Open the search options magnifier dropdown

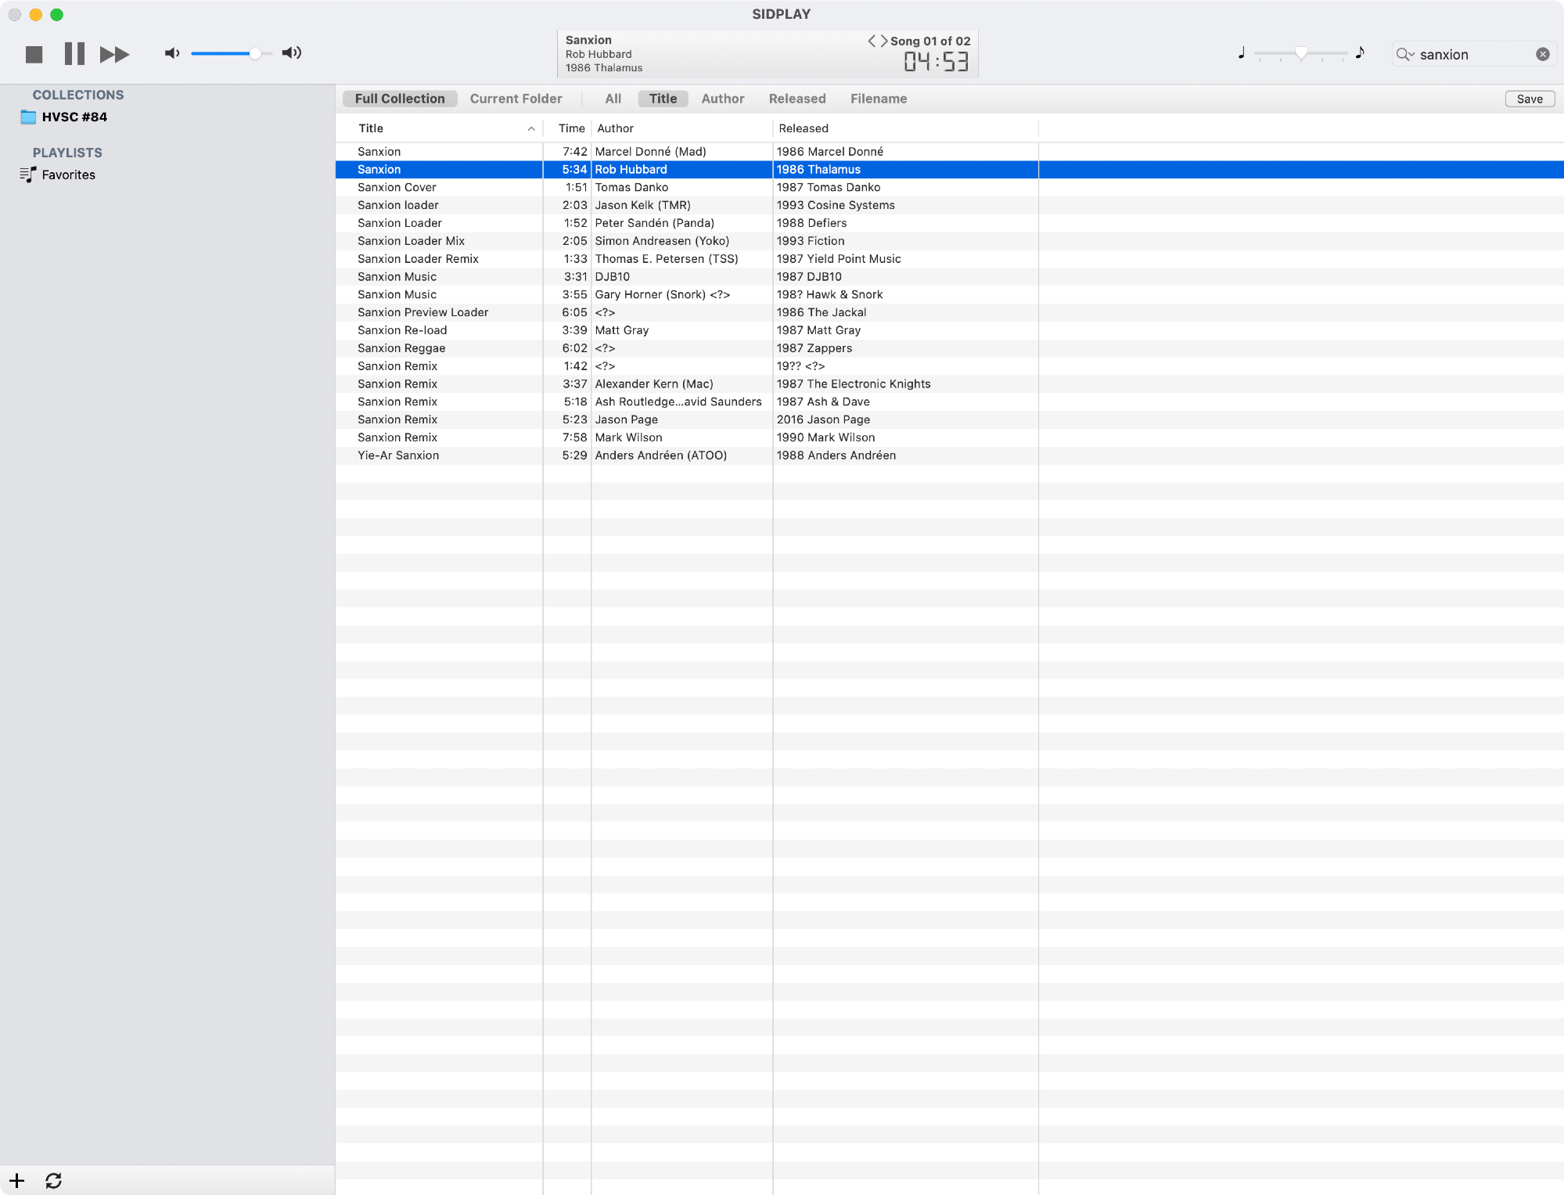point(1405,54)
